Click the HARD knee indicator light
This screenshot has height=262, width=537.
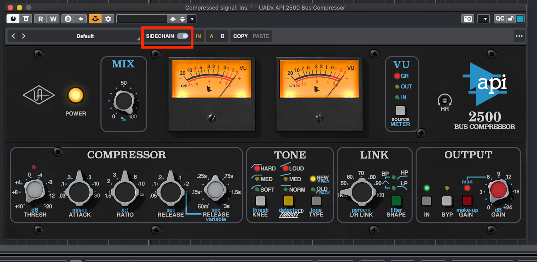257,168
